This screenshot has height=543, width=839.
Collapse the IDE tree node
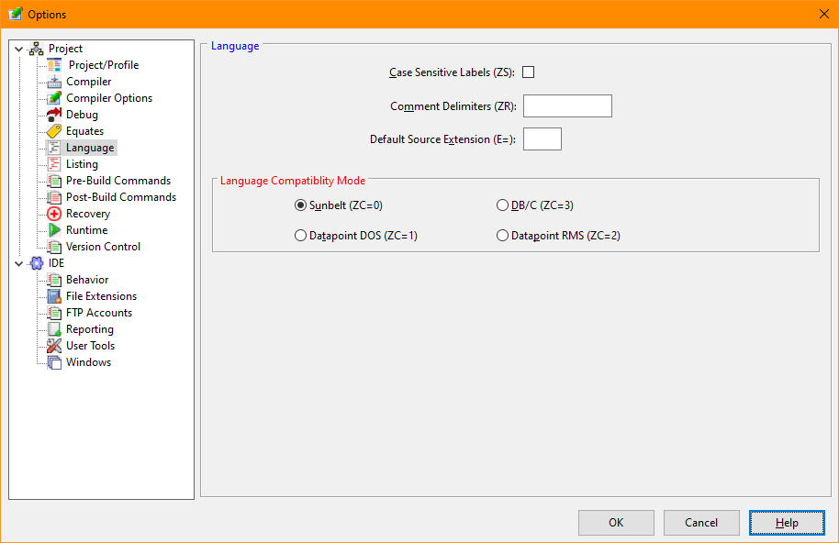[18, 263]
